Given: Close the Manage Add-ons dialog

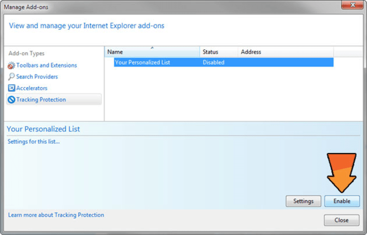Looking at the screenshot, I should point(341,220).
